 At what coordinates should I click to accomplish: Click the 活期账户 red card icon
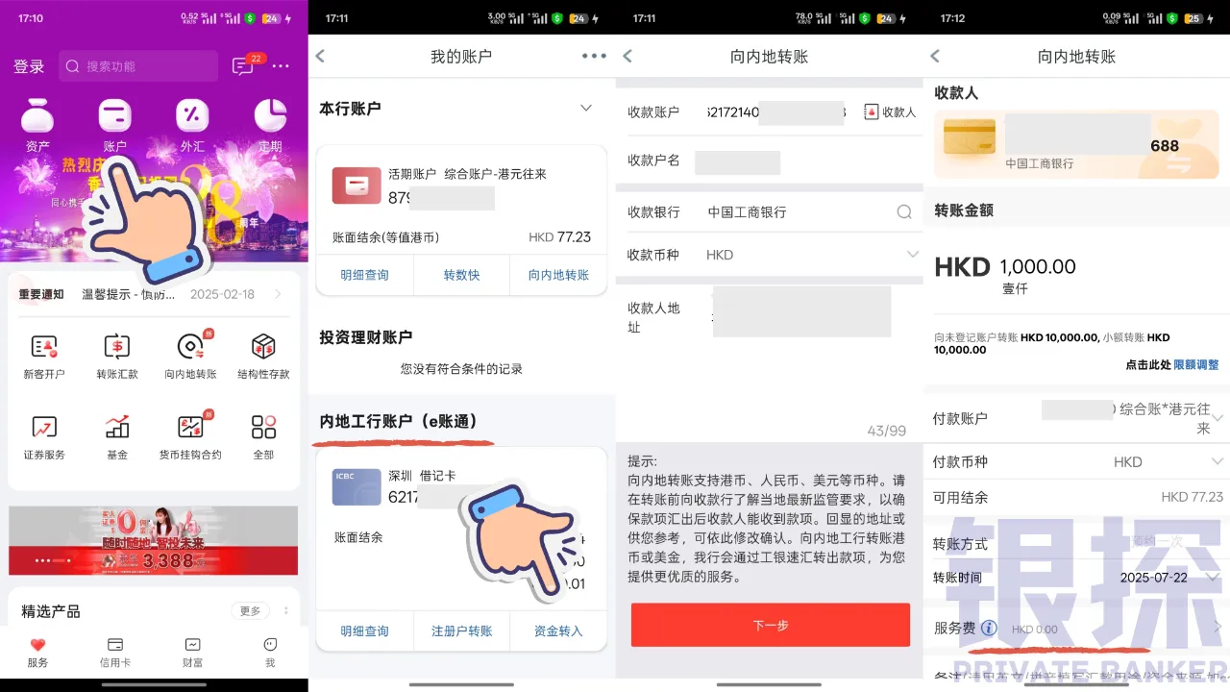click(357, 185)
